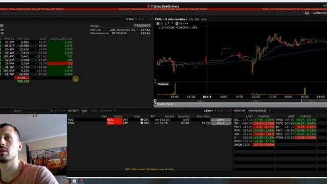Click the Volume label on chart
Viewport: 327px width, 184px height.
(x=163, y=84)
